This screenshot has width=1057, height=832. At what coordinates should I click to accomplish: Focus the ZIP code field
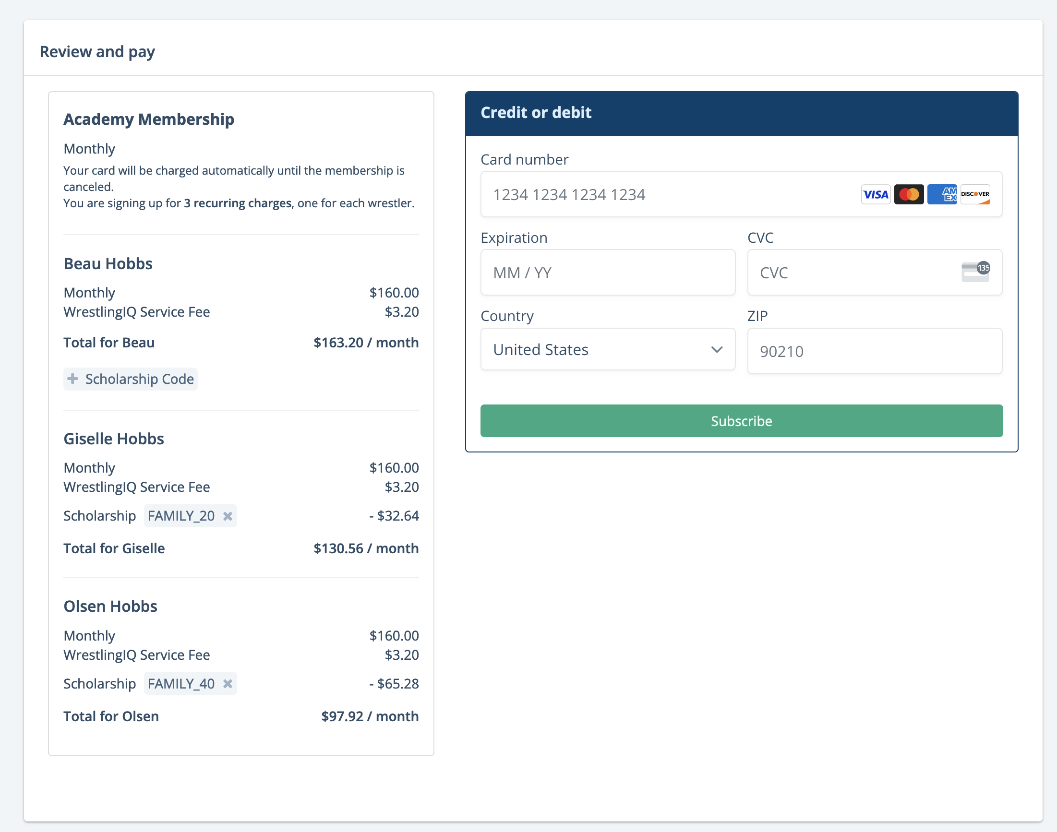875,351
